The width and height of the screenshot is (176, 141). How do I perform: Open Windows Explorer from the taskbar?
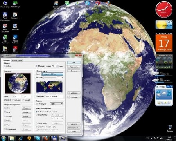coord(12,138)
